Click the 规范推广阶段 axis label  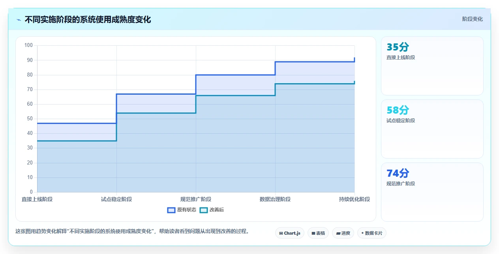(x=196, y=199)
